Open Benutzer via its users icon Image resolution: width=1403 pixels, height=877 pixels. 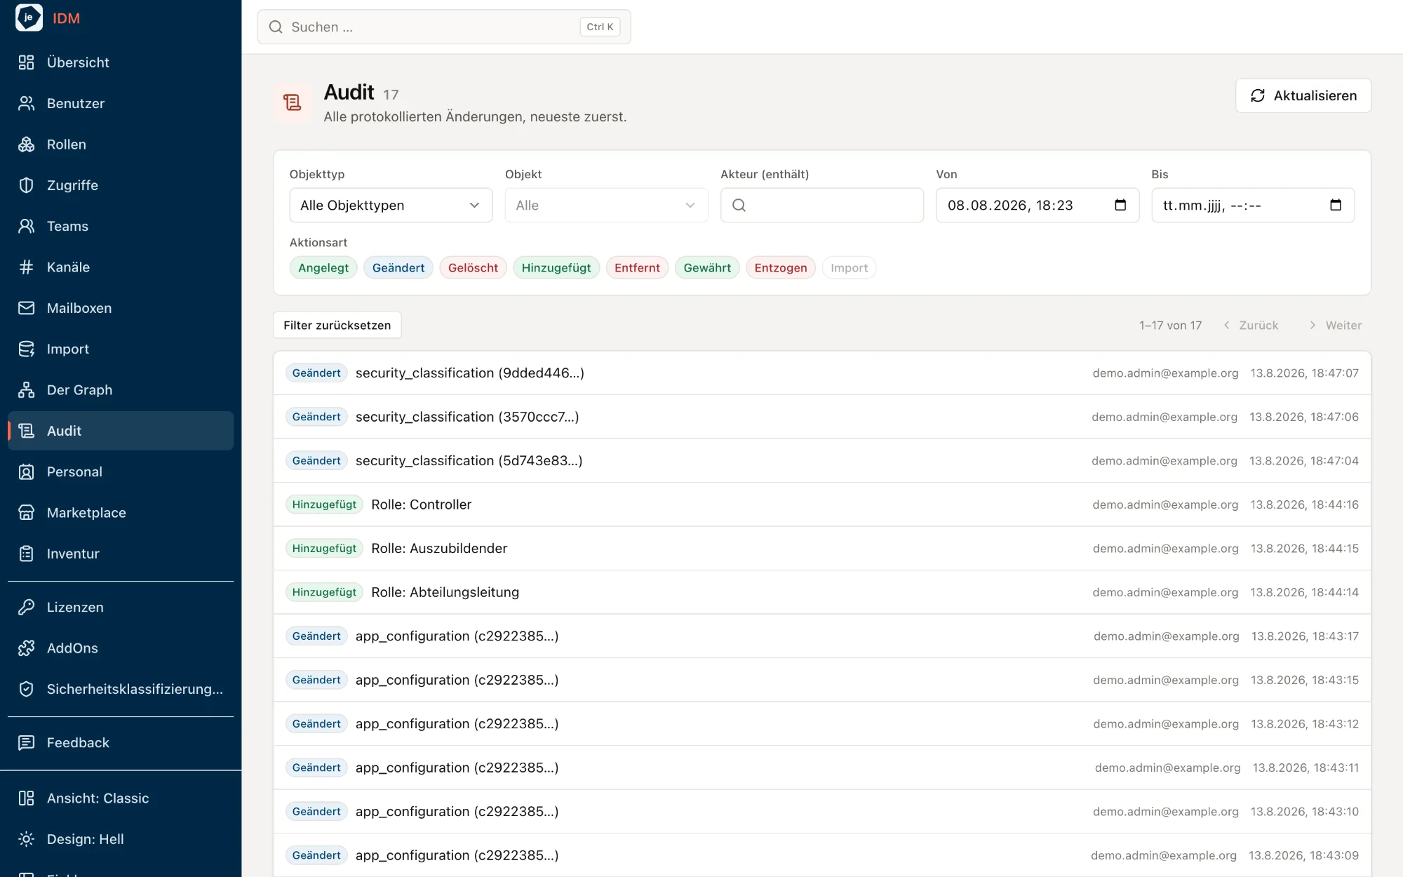pos(26,103)
